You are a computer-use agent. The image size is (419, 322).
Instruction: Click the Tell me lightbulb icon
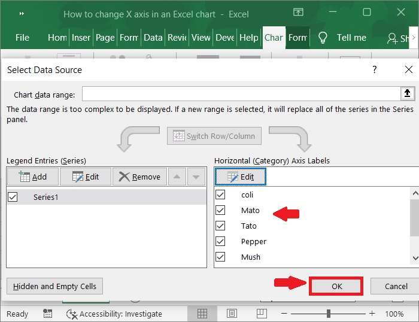click(x=323, y=38)
